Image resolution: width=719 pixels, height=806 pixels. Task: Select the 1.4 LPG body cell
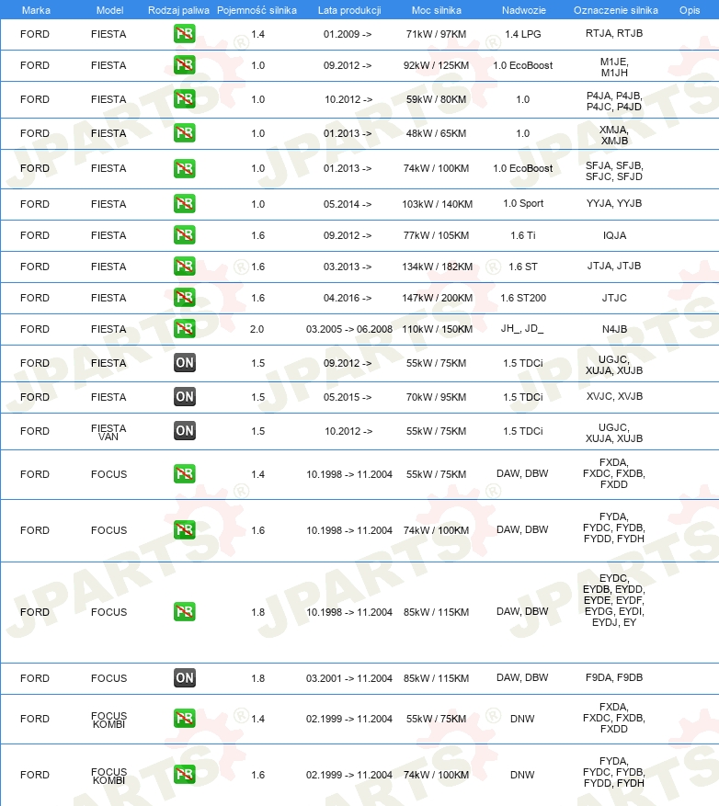point(522,34)
